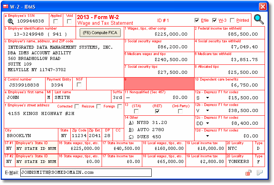Viewport: 274px width, 185px height.
Task: Enable the NSF checkbox
Action: (79, 85)
